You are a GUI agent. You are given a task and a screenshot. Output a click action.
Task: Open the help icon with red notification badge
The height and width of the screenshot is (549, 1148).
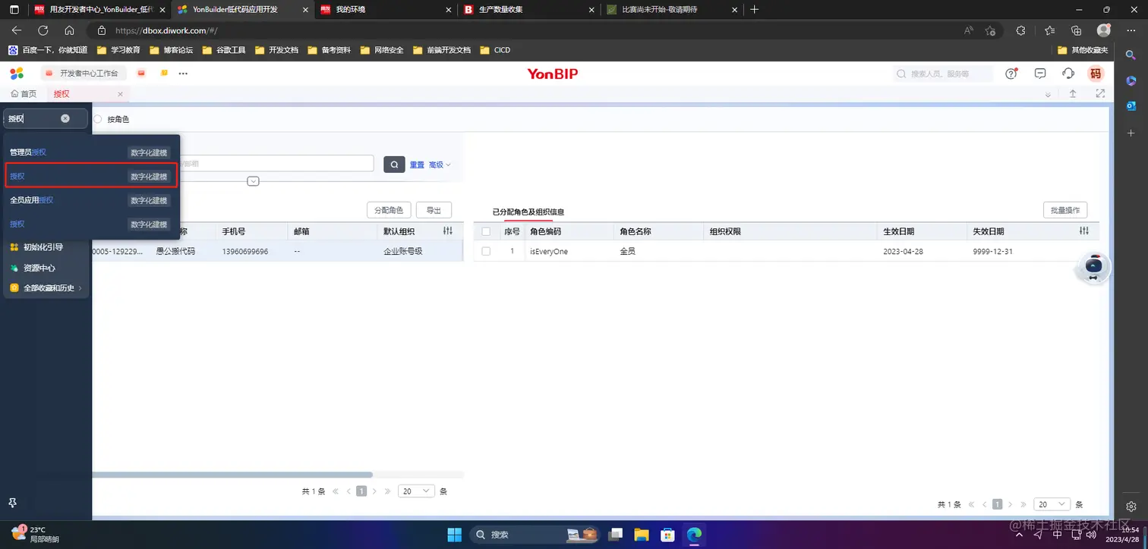[x=1011, y=73]
